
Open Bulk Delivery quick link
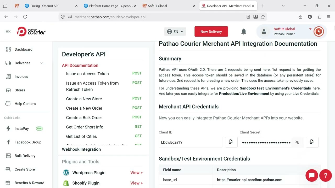(x=25, y=156)
